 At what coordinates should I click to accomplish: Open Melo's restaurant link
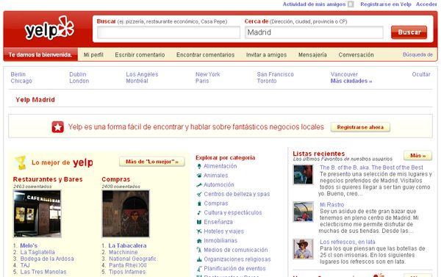[29, 246]
